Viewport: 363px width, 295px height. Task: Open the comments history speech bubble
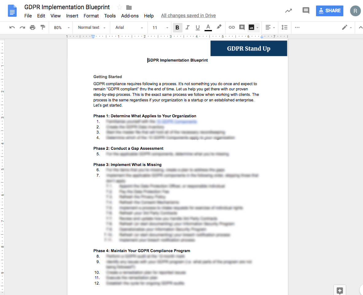pyautogui.click(x=306, y=11)
